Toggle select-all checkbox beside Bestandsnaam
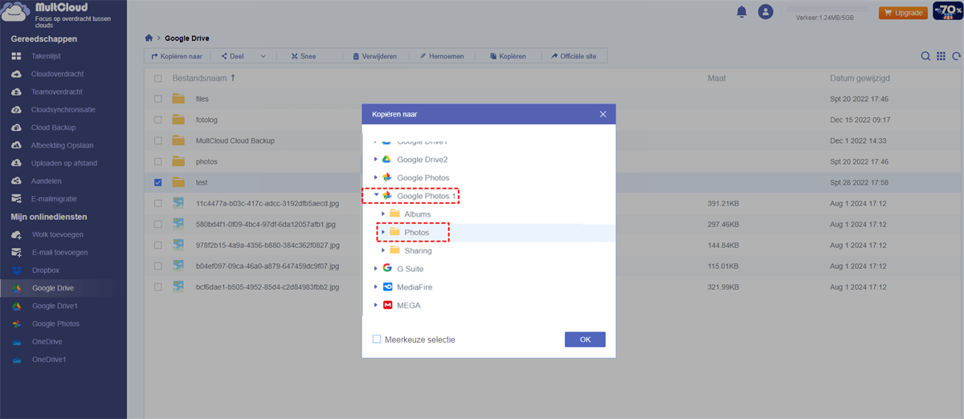Image resolution: width=964 pixels, height=419 pixels. click(157, 79)
